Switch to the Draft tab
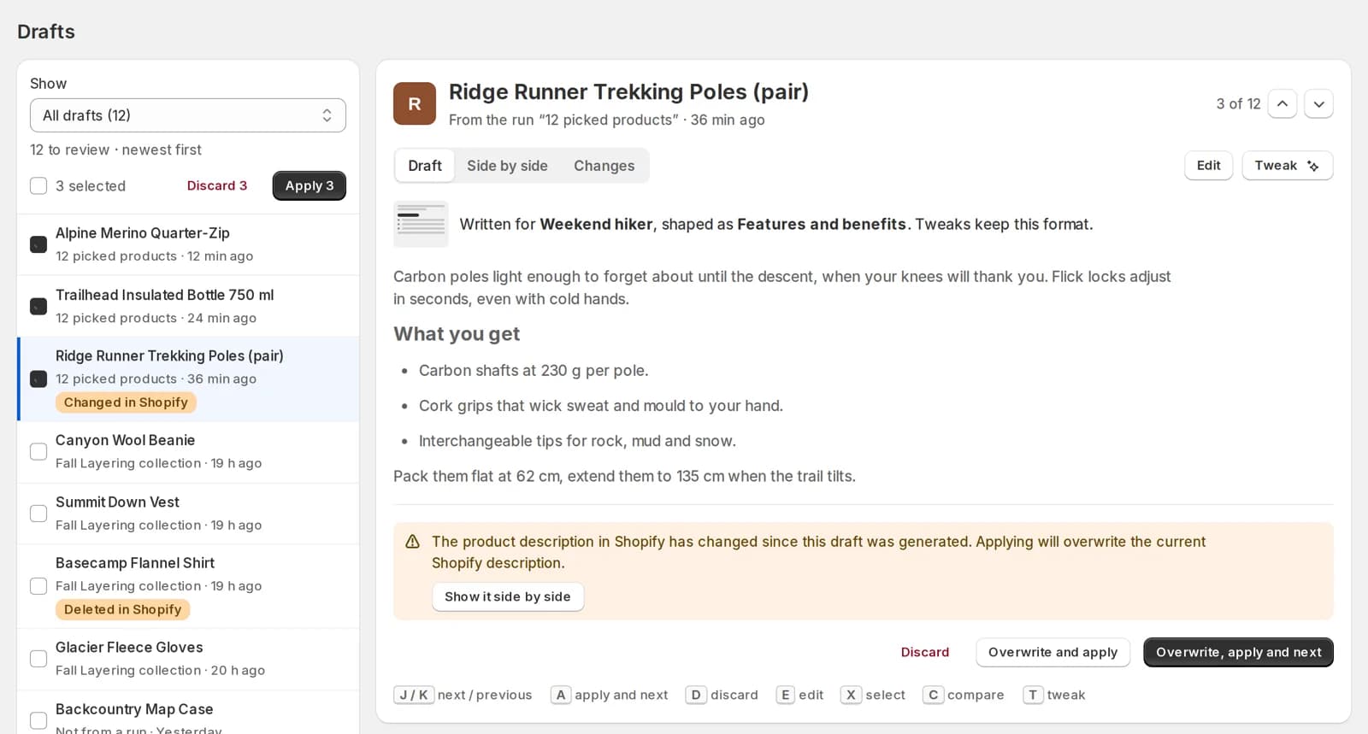The height and width of the screenshot is (734, 1368). (425, 166)
